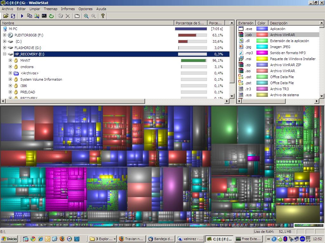Select the Archivo de sistema .sys row
This screenshot has width=325, height=243.
click(278, 95)
